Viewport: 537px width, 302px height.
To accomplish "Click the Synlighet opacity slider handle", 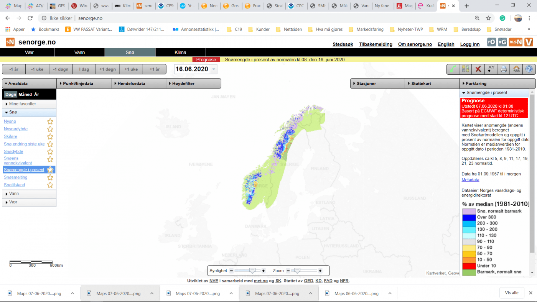I will tap(252, 271).
